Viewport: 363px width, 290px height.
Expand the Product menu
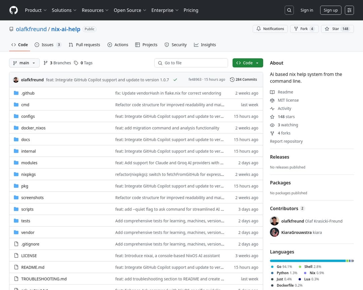click(36, 10)
